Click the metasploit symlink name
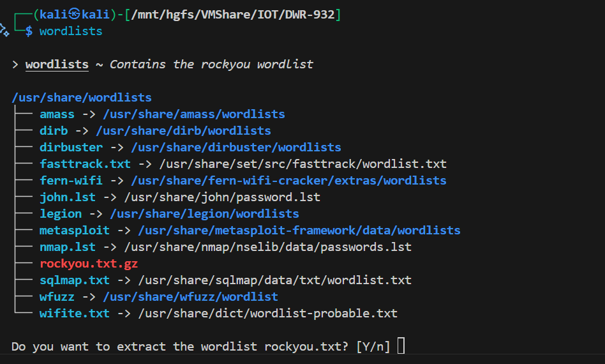This screenshot has width=605, height=364. 75,231
